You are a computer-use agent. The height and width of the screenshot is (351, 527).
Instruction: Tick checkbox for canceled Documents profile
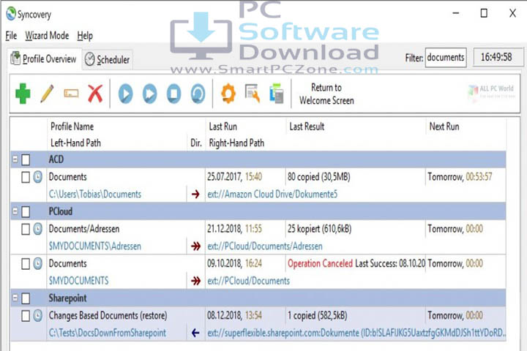pyautogui.click(x=26, y=264)
